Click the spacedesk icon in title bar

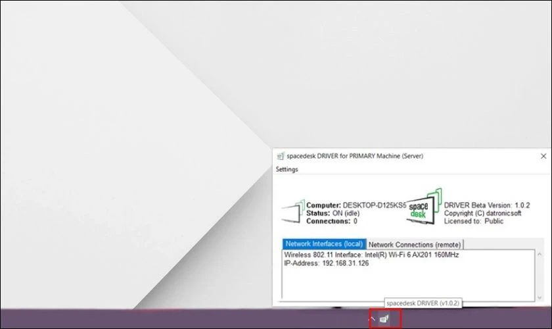pos(281,156)
